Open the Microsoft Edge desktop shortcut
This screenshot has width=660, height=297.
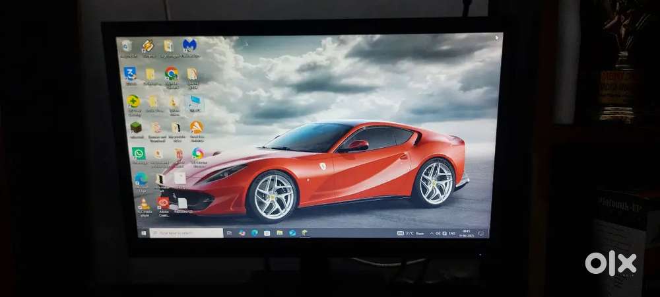point(141,179)
